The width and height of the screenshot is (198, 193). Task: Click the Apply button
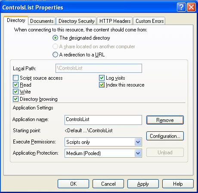[143, 184]
